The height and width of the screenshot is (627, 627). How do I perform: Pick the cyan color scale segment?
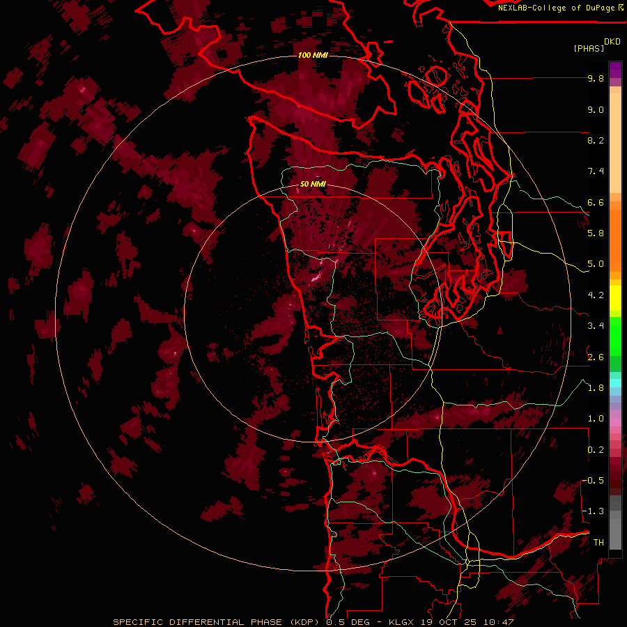point(615,382)
